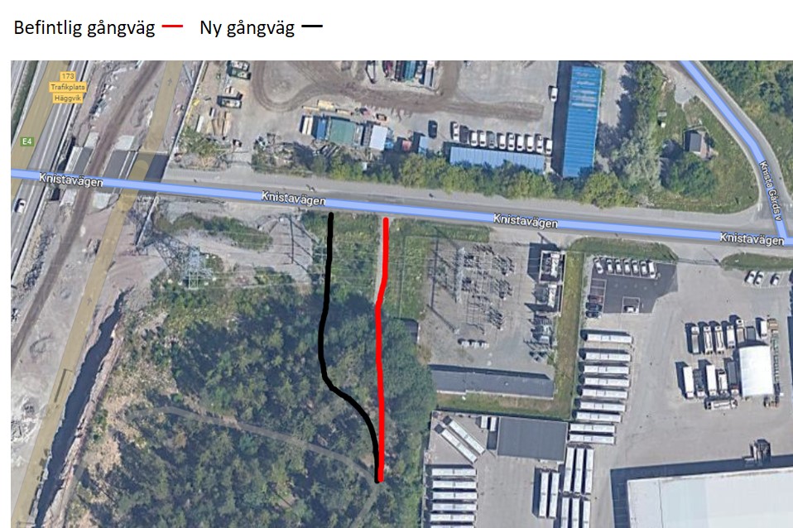This screenshot has width=793, height=528.
Task: Click the large blue-roofed building
Action: tap(582, 120)
